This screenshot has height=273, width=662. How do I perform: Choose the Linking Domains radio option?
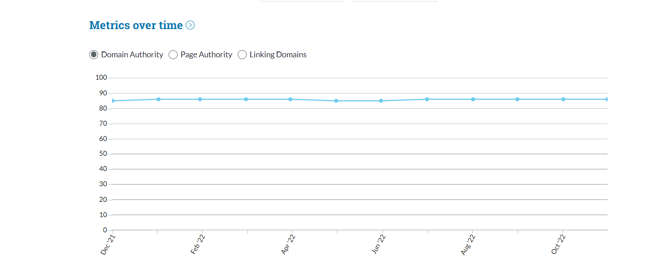click(242, 55)
